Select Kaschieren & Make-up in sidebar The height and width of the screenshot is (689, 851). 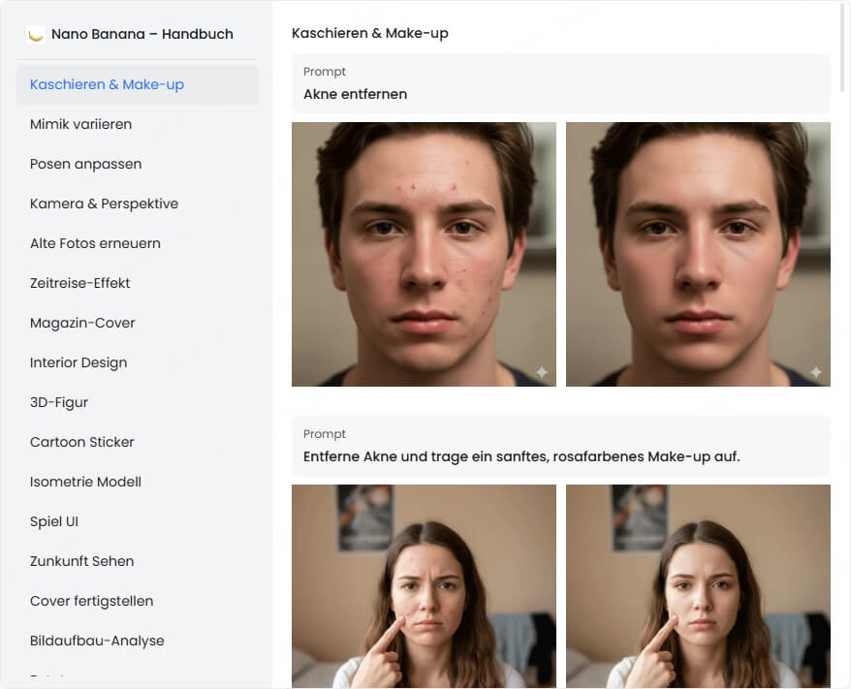tap(107, 84)
